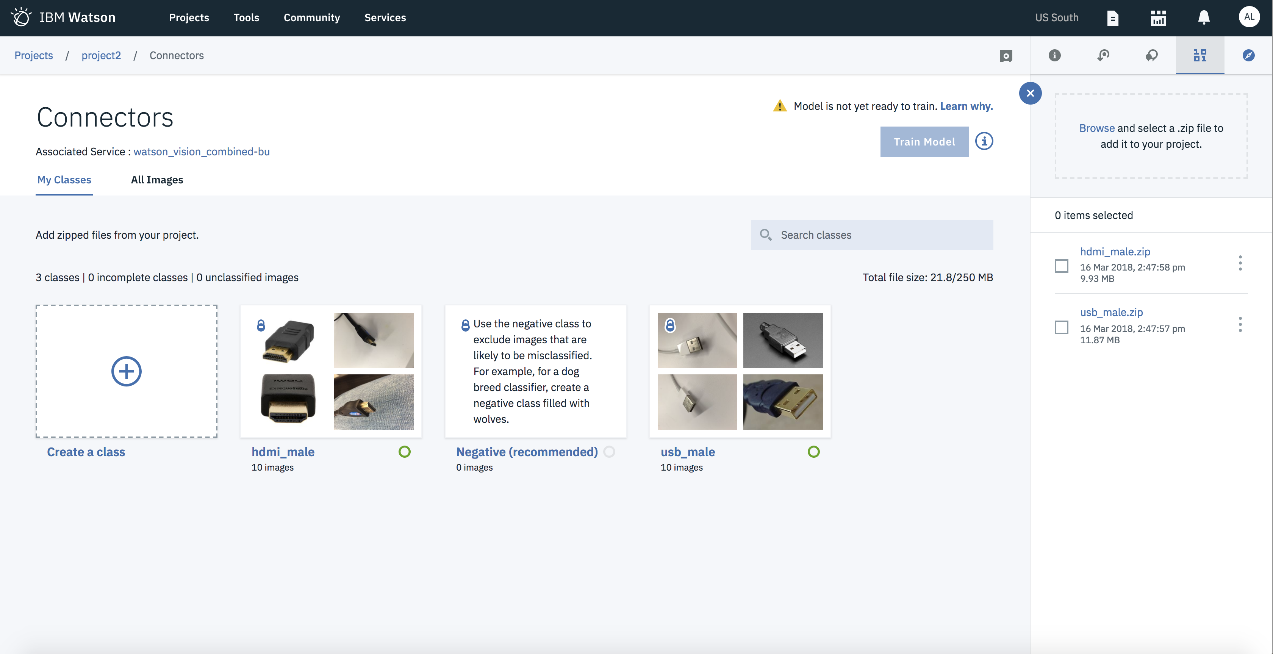Click info icon next to Train Model
1273x654 pixels.
[x=984, y=141]
